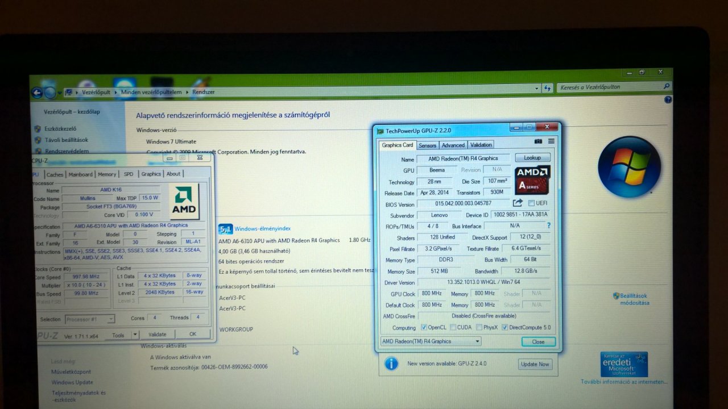
Task: Open the SPD tab in CPU-Z
Action: click(x=129, y=174)
